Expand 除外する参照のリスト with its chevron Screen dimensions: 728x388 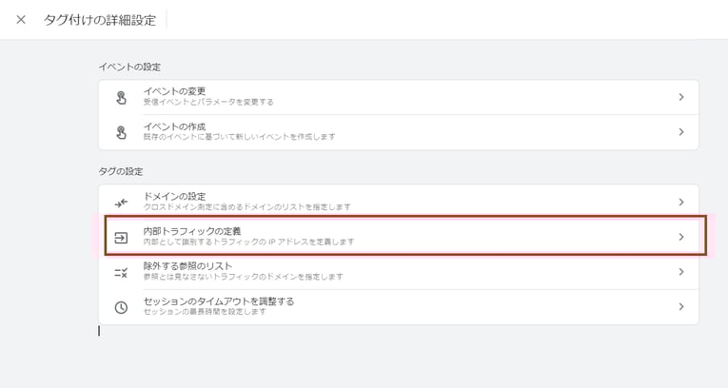[x=681, y=272]
